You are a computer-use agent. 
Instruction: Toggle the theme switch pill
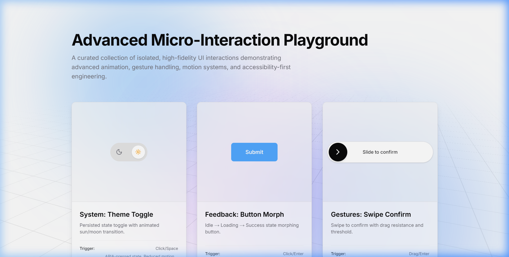point(129,152)
